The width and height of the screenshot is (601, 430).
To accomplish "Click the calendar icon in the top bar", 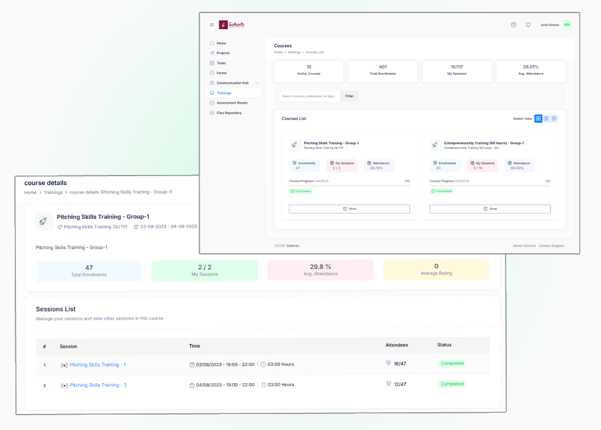I will tap(513, 25).
